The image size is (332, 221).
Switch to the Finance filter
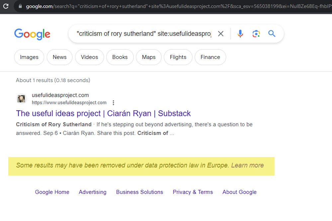pyautogui.click(x=210, y=57)
